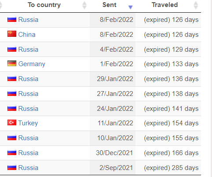Click the Russia flag in 2/Sep/2021 row
This screenshot has height=177, width=212.
coord(12,167)
